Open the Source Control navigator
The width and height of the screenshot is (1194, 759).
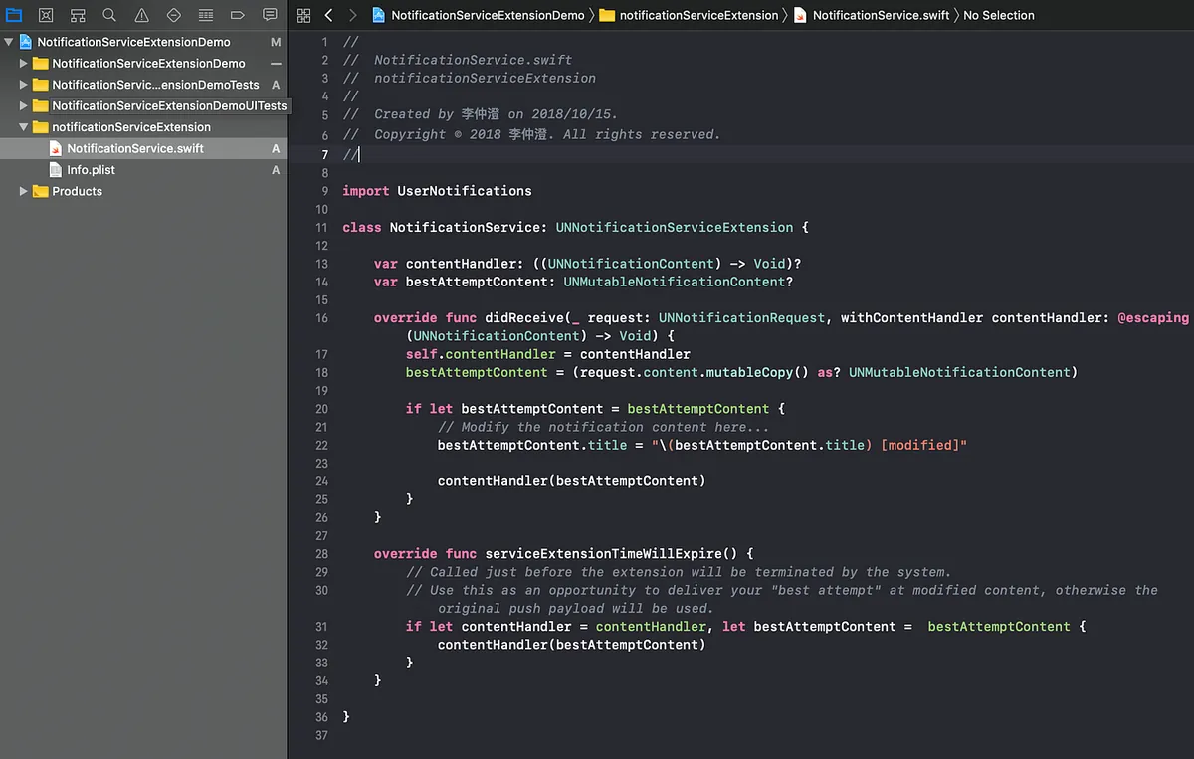point(45,15)
